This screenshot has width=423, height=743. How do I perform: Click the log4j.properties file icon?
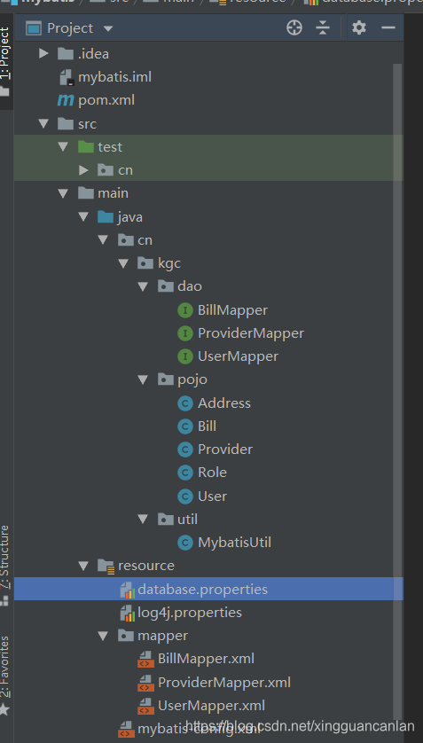[128, 613]
